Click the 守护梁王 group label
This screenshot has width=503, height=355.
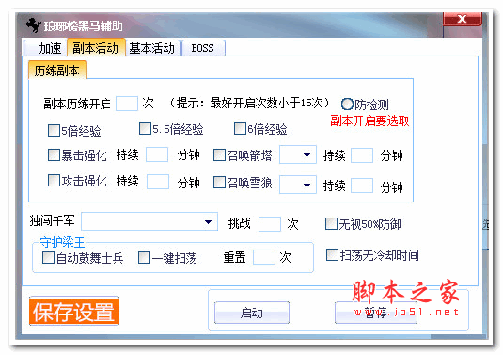[62, 242]
